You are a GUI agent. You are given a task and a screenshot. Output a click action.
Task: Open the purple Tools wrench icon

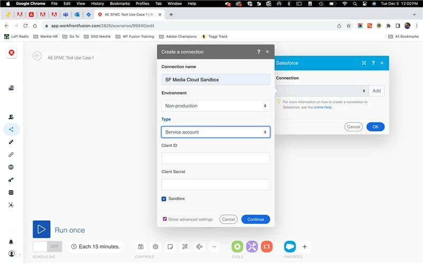tap(252, 247)
